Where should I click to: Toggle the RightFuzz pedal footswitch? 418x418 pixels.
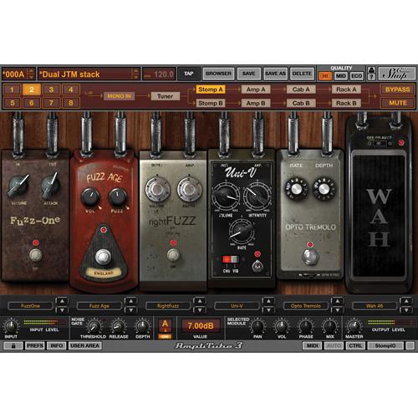click(x=173, y=255)
